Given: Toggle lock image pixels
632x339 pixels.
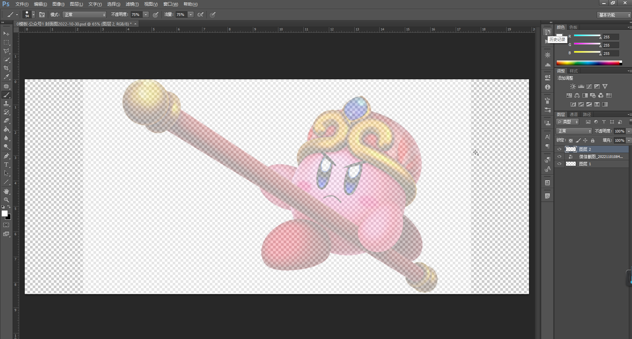Looking at the screenshot, I should tap(578, 140).
